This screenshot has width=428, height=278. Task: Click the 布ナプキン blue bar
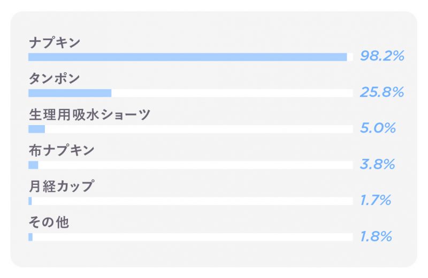tap(33, 165)
